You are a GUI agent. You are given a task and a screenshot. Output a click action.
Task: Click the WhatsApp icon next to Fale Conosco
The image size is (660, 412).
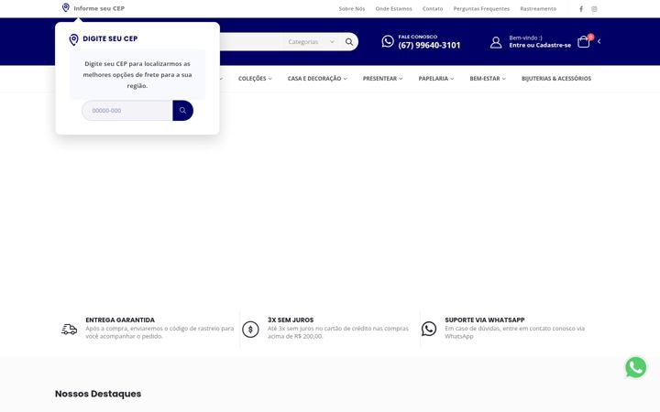point(388,41)
